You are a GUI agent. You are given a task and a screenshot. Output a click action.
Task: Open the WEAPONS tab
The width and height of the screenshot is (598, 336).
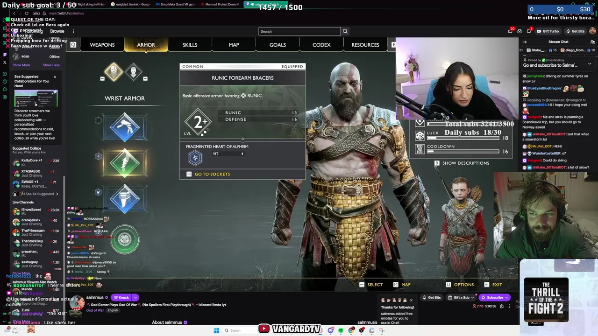click(102, 45)
